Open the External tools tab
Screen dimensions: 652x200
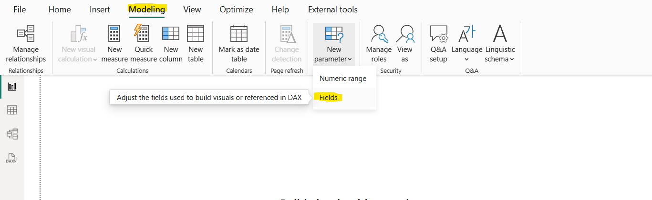[x=333, y=10]
